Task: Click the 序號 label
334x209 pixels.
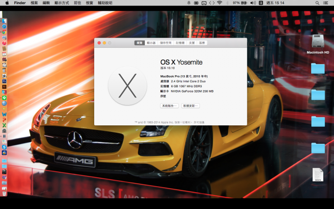Action: [x=163, y=96]
